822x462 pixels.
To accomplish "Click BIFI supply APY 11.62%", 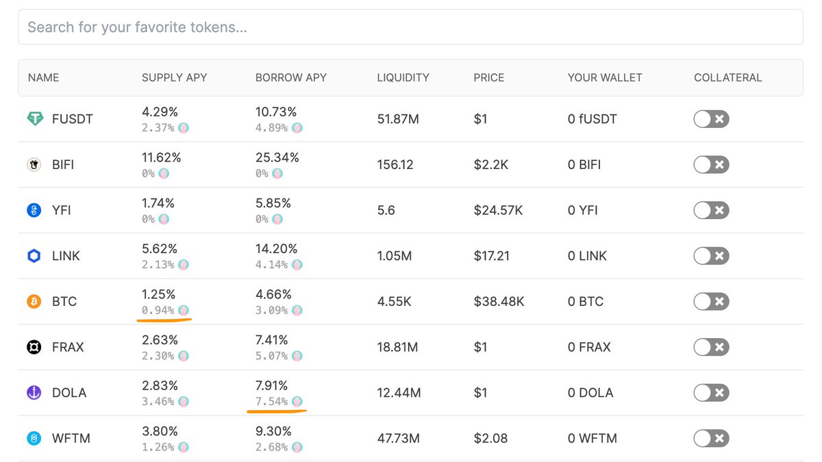I will 162,157.
